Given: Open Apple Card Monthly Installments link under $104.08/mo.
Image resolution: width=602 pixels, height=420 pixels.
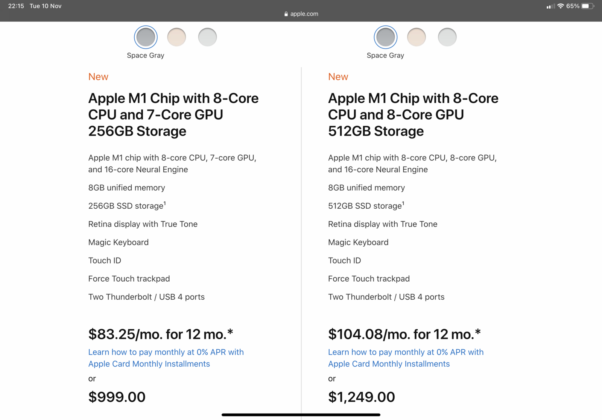Looking at the screenshot, I should [x=406, y=358].
